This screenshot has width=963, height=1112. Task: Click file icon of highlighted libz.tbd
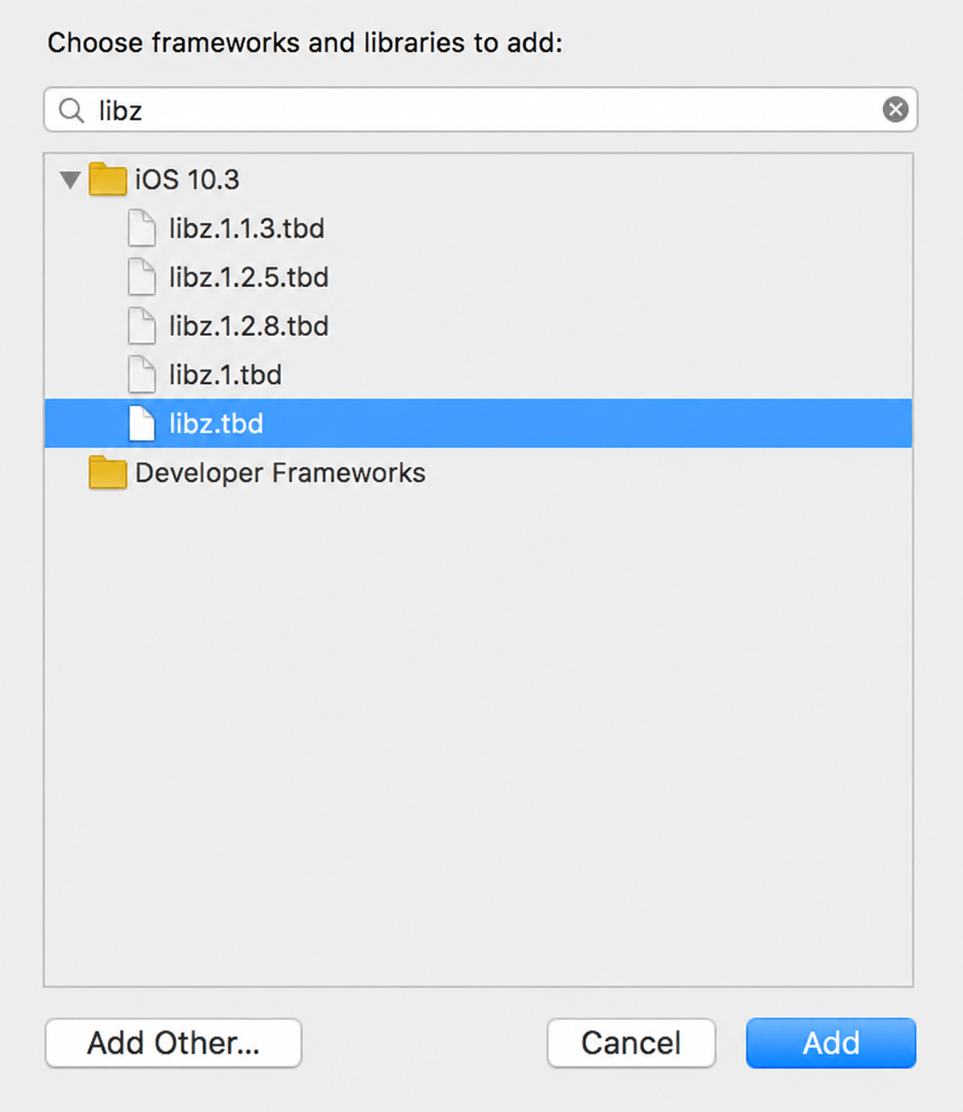point(142,423)
